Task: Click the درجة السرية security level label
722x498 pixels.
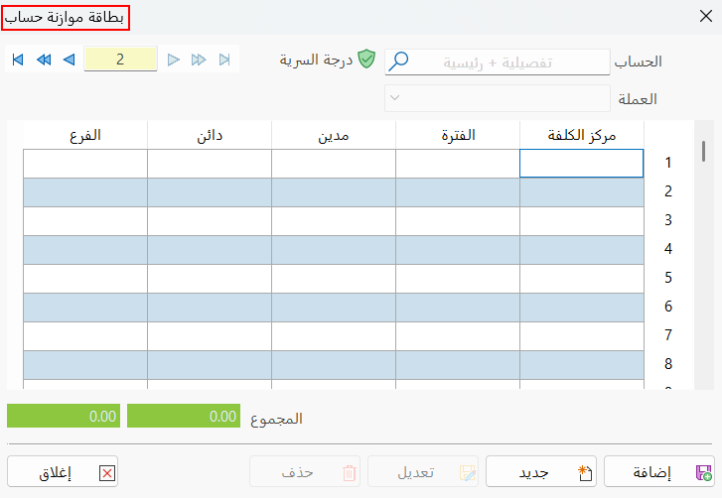Action: pyautogui.click(x=316, y=60)
